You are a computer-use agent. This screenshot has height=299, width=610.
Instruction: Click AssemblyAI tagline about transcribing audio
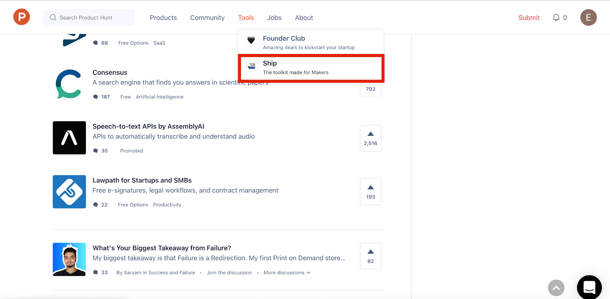[174, 137]
